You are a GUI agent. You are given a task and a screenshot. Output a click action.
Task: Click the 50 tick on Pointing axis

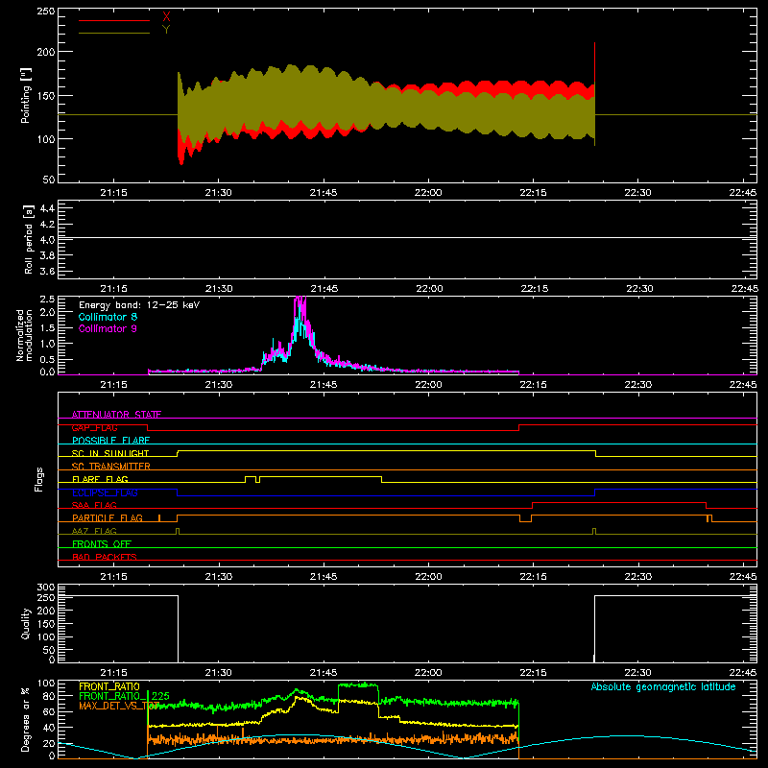(49, 180)
